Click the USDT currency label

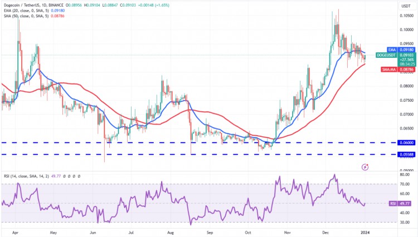(406, 6)
